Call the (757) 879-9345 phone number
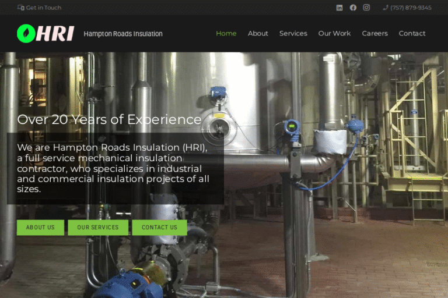448x298 pixels. tap(411, 8)
